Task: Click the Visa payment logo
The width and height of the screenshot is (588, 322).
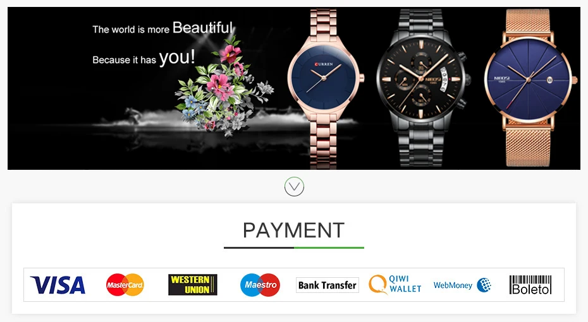Action: [x=58, y=285]
